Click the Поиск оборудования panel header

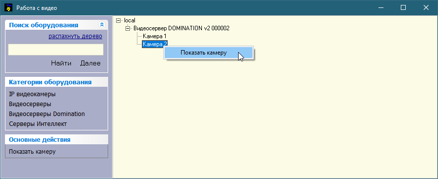pos(57,25)
